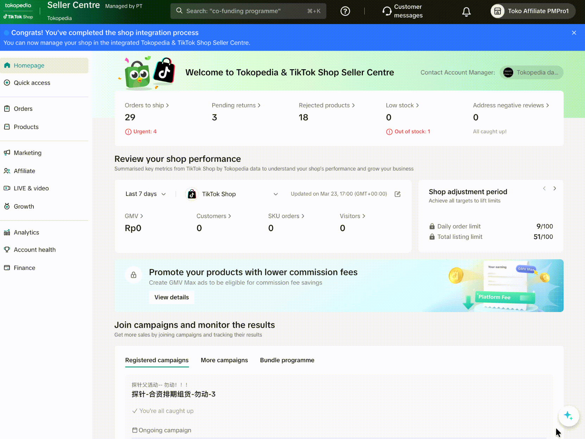585x439 pixels.
Task: Open Finance in sidebar
Action: tap(44, 268)
